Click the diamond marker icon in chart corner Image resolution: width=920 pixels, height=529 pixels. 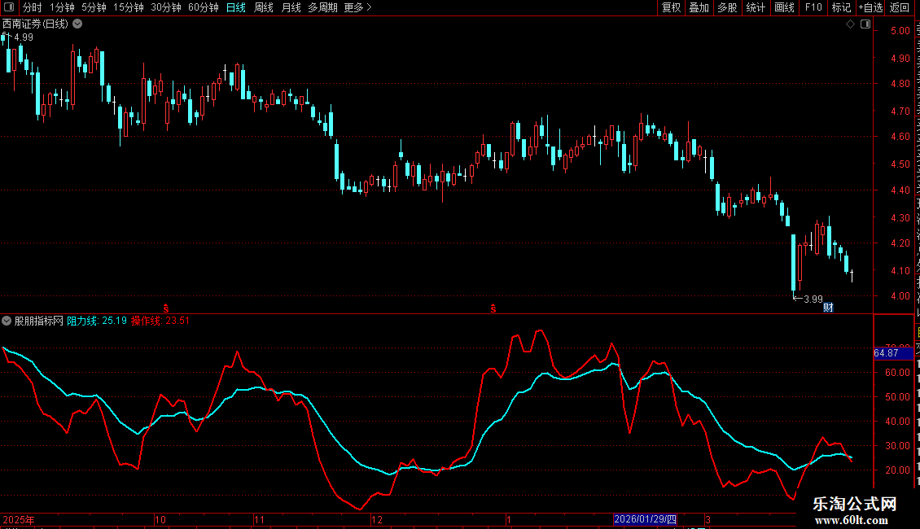click(x=850, y=24)
